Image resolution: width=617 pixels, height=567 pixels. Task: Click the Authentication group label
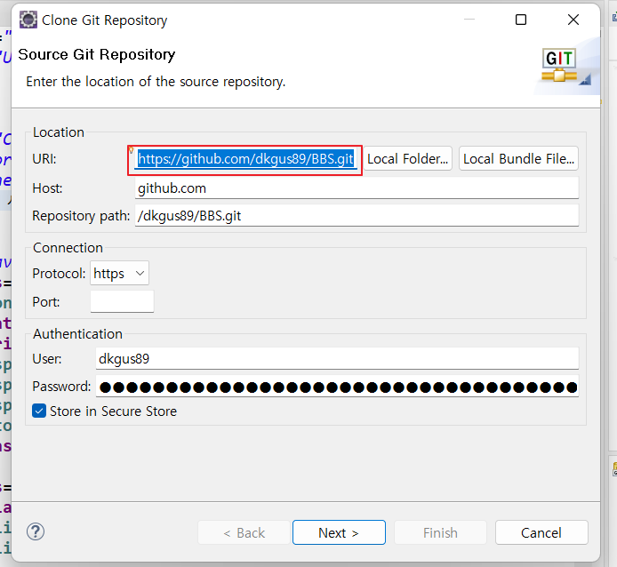(x=77, y=333)
